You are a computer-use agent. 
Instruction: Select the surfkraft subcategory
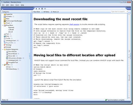click(11, 30)
